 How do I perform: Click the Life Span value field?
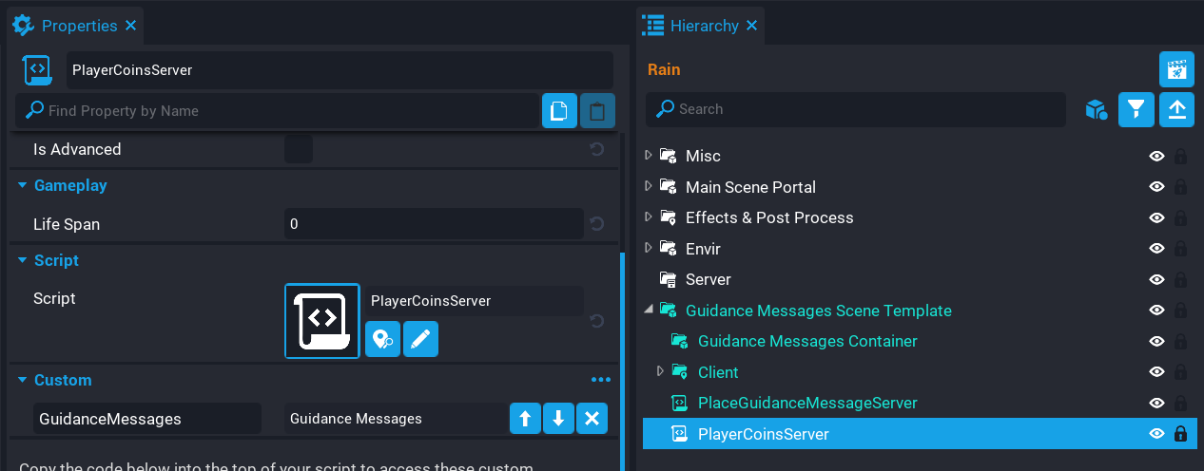pos(433,224)
